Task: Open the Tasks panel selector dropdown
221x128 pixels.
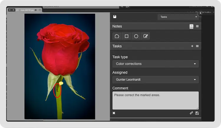Action: 178,17
